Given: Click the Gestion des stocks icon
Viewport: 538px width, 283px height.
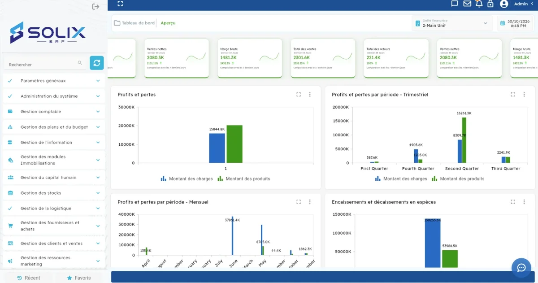Looking at the screenshot, I should 10,193.
